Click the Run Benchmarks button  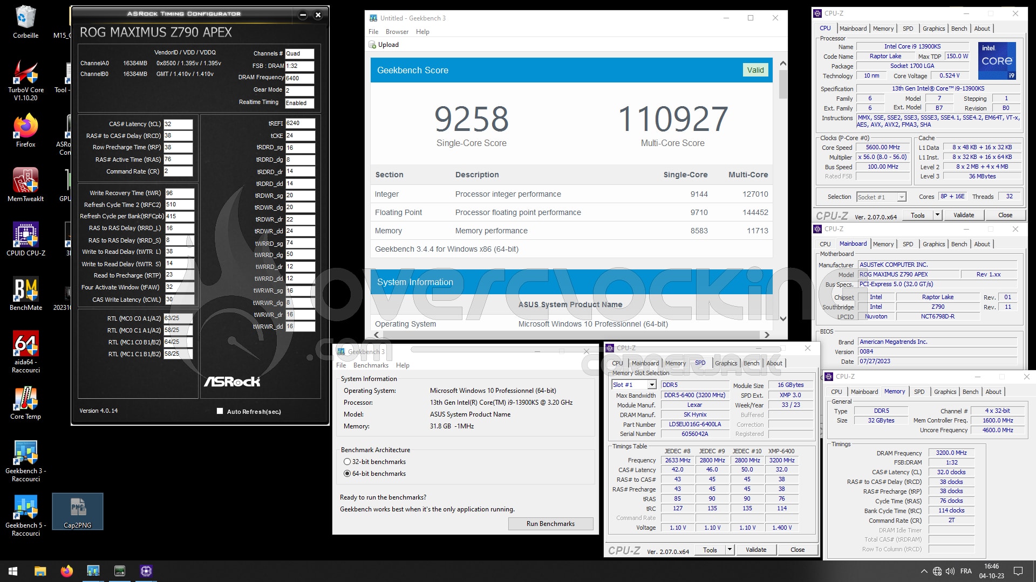point(550,524)
